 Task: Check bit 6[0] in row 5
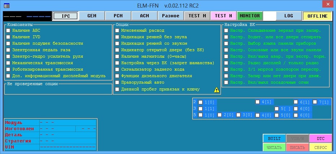(296, 115)
